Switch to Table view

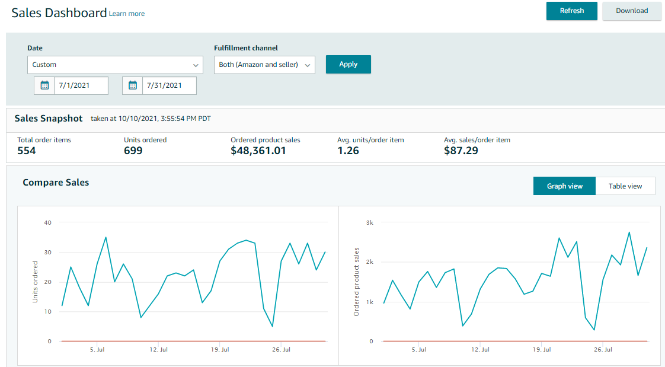point(625,186)
